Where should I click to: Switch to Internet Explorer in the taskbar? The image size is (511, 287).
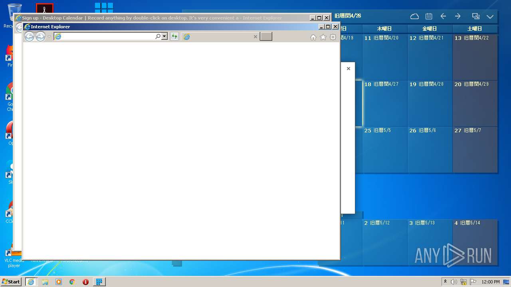[x=31, y=281]
